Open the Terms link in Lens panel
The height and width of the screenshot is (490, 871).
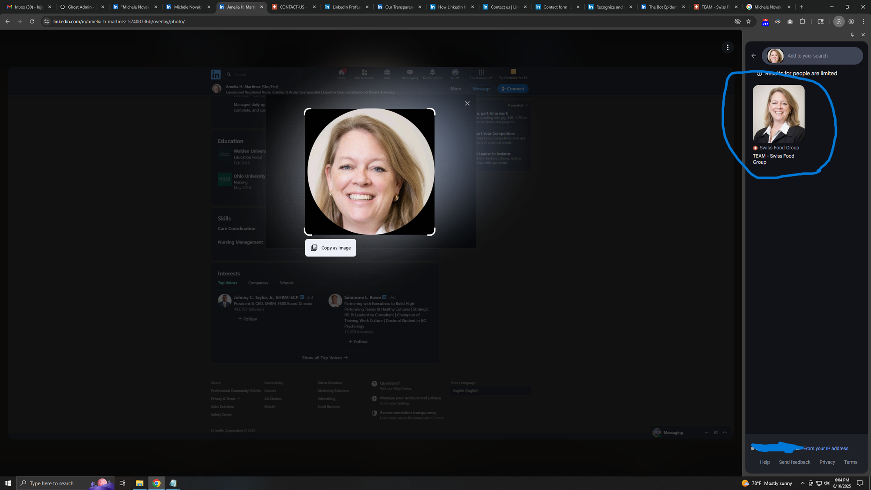point(851,462)
